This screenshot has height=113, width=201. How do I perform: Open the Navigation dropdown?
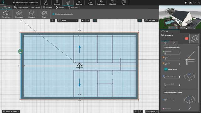tap(152, 112)
